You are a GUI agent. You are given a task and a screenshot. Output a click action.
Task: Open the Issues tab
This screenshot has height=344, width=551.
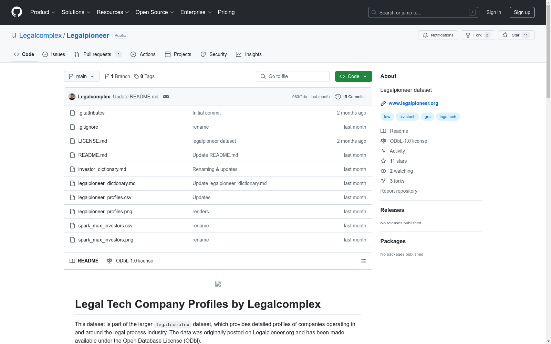coord(54,54)
